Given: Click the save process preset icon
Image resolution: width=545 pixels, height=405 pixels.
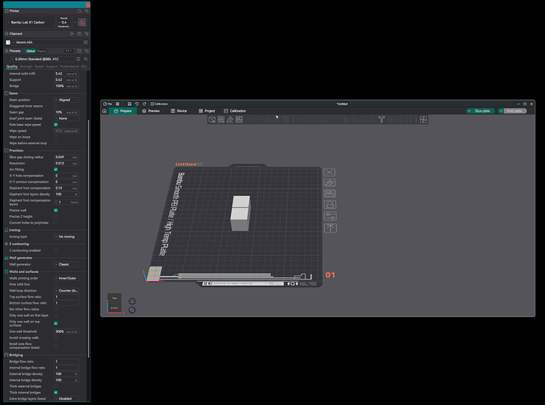Looking at the screenshot, I should 79,59.
